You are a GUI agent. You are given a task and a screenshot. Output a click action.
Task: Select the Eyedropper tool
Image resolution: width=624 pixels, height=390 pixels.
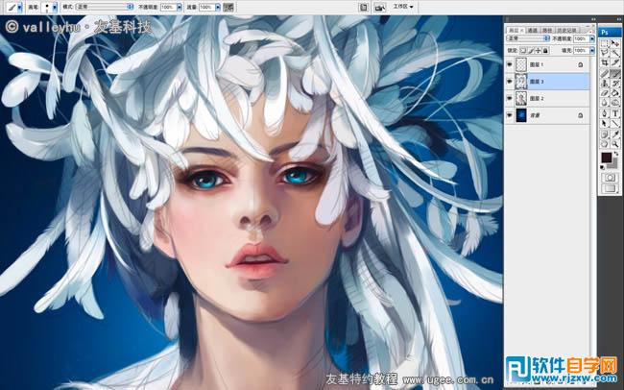(x=615, y=134)
